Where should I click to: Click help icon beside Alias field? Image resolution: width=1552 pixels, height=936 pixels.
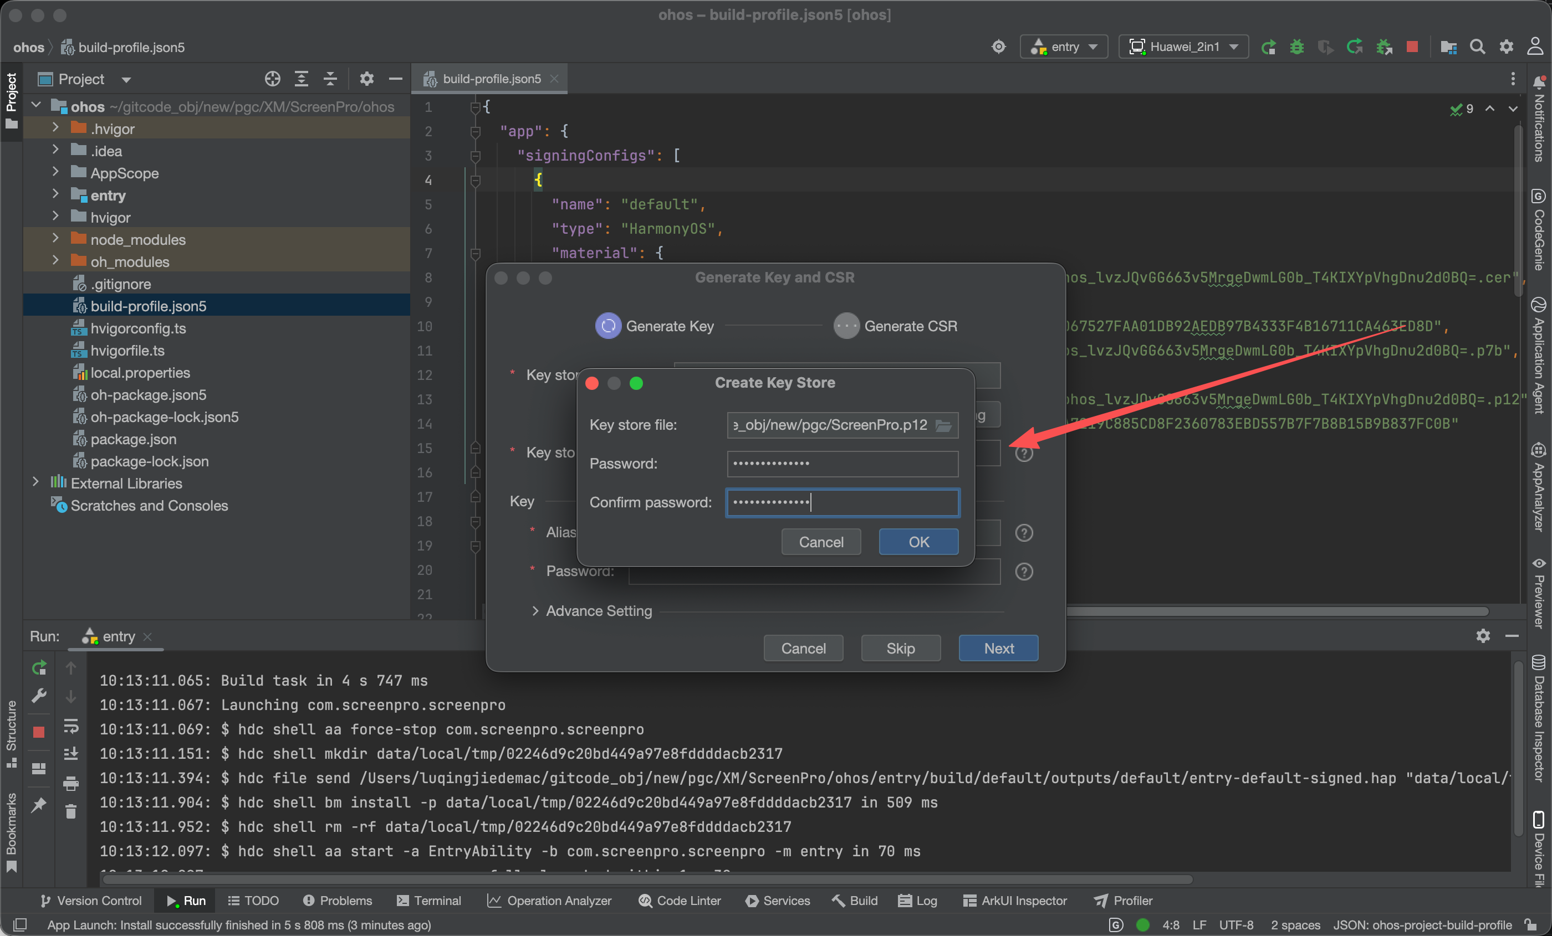click(1024, 533)
